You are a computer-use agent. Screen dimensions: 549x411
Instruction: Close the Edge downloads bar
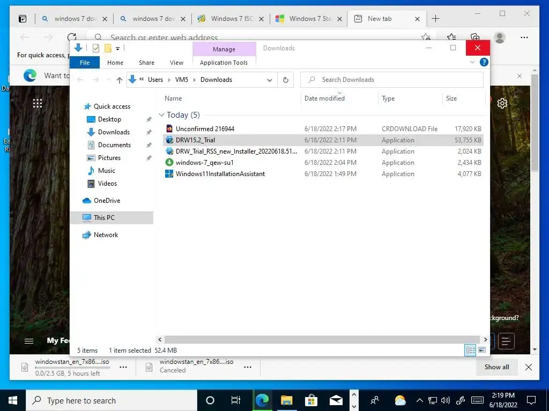point(529,367)
